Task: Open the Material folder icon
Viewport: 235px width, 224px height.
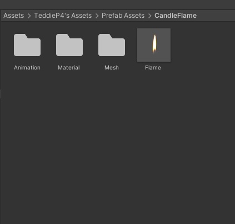Action: point(69,45)
